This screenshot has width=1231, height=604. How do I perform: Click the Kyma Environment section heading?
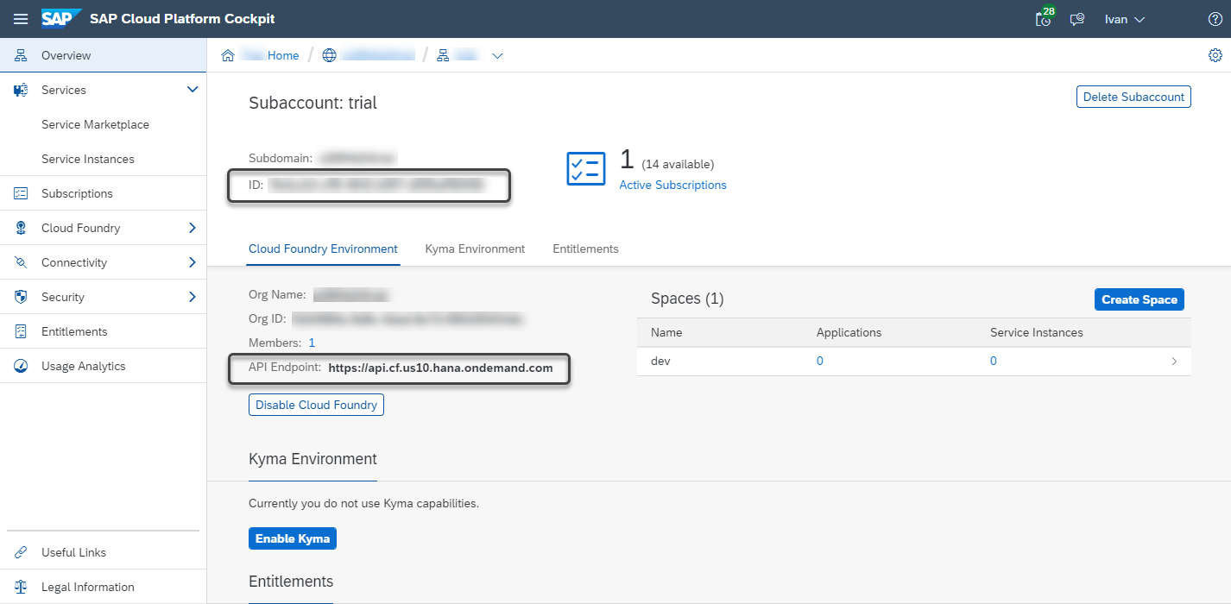[x=313, y=459]
